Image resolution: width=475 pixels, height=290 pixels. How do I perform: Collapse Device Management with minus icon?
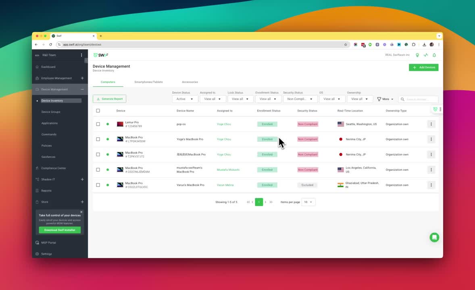tap(82, 89)
